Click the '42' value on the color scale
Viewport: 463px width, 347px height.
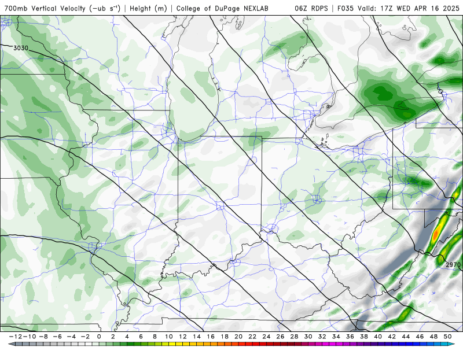[x=392, y=337]
